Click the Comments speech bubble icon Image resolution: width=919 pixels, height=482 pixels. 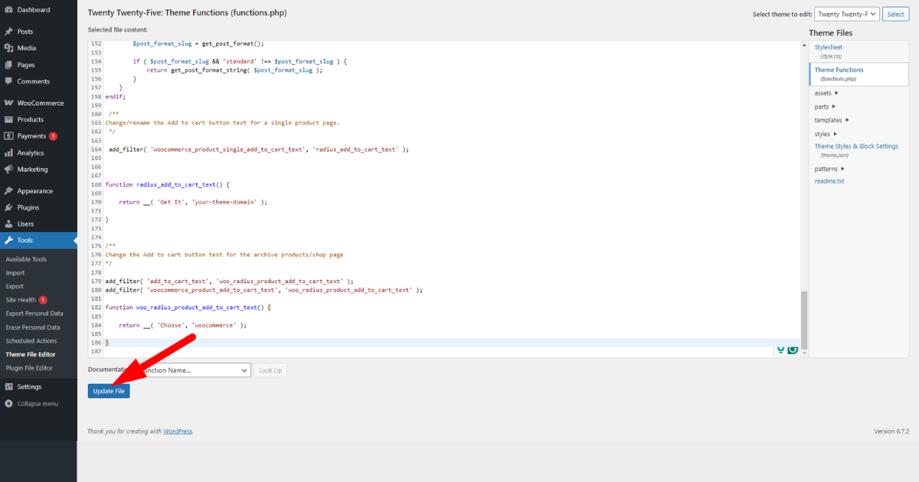click(8, 81)
